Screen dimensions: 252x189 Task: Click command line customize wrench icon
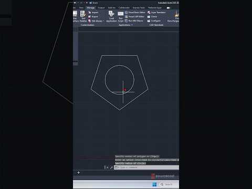tap(111, 167)
